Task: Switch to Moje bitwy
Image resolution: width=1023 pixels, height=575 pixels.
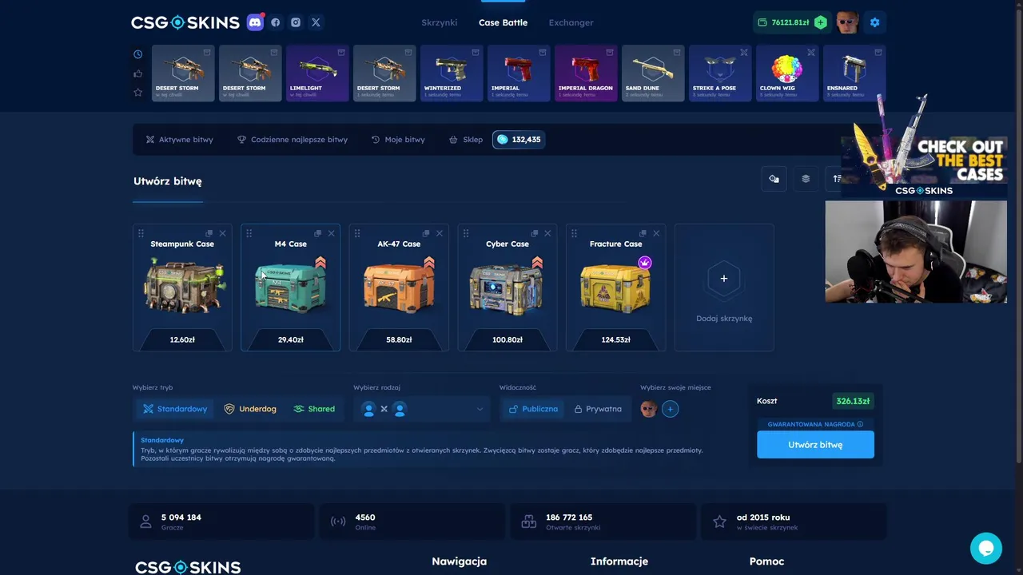Action: [398, 140]
